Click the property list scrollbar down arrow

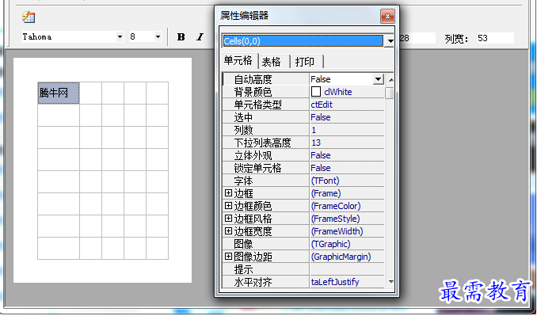390,282
